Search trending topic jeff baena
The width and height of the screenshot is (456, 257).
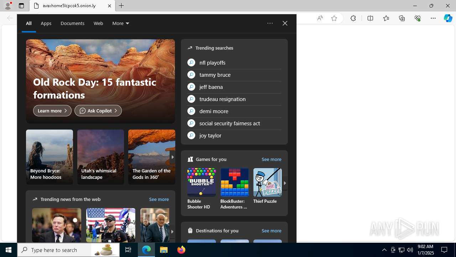[234, 87]
